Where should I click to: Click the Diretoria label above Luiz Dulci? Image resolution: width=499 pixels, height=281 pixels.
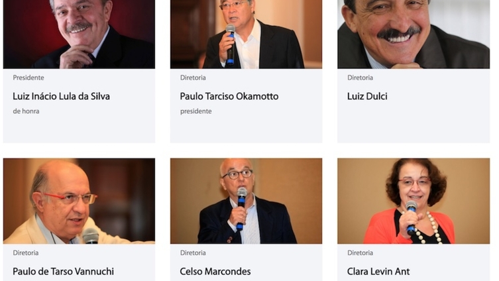coord(360,78)
